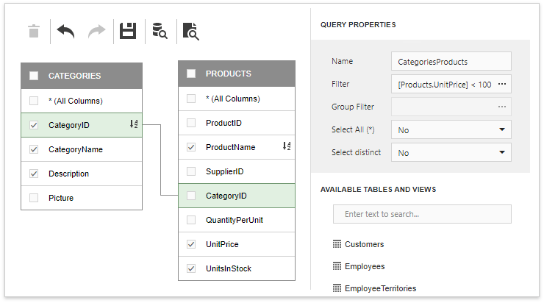Click the Description column label
544x303 pixels.
click(68, 174)
